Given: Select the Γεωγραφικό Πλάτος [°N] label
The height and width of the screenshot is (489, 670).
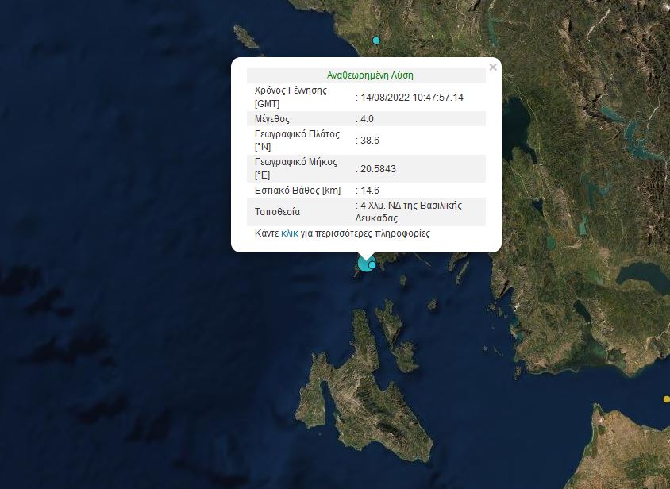Looking at the screenshot, I should (x=297, y=141).
